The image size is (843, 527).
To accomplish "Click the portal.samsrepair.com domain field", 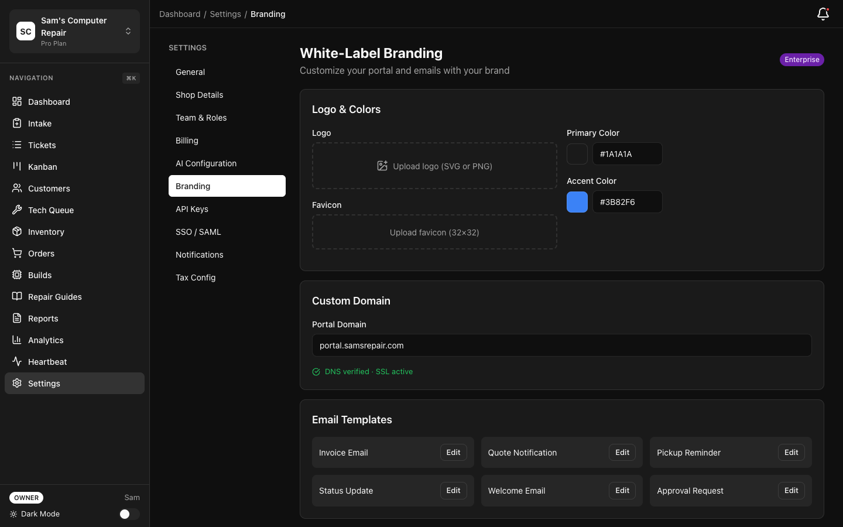I will [561, 345].
